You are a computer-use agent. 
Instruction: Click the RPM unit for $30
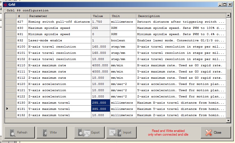tap(123, 28)
